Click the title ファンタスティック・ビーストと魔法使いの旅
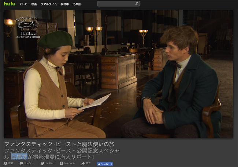Screen dimensions: 238x167 click(x=59, y=144)
